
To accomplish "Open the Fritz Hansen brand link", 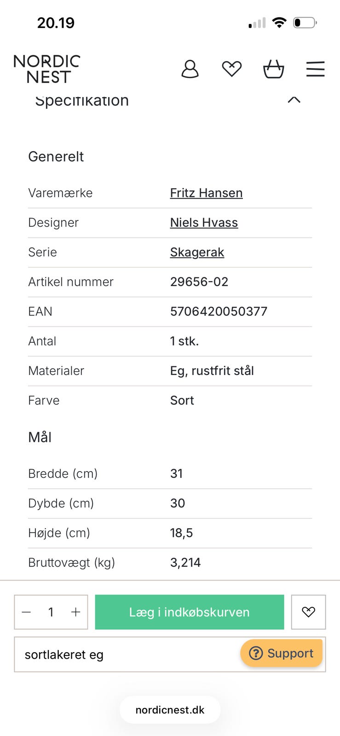I will [x=206, y=193].
